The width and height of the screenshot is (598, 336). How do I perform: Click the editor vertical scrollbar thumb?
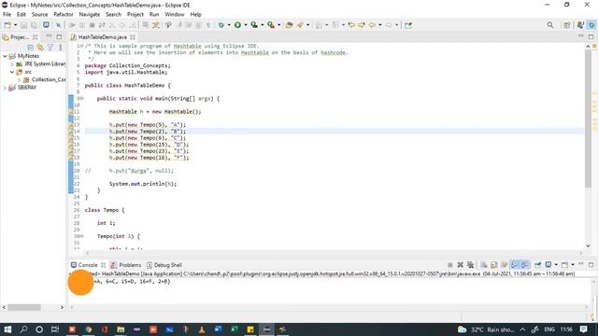(x=588, y=119)
